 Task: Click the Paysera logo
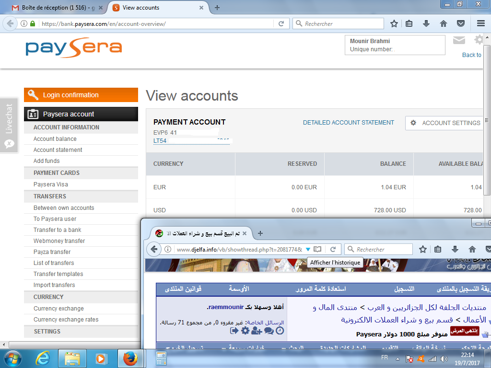click(73, 47)
